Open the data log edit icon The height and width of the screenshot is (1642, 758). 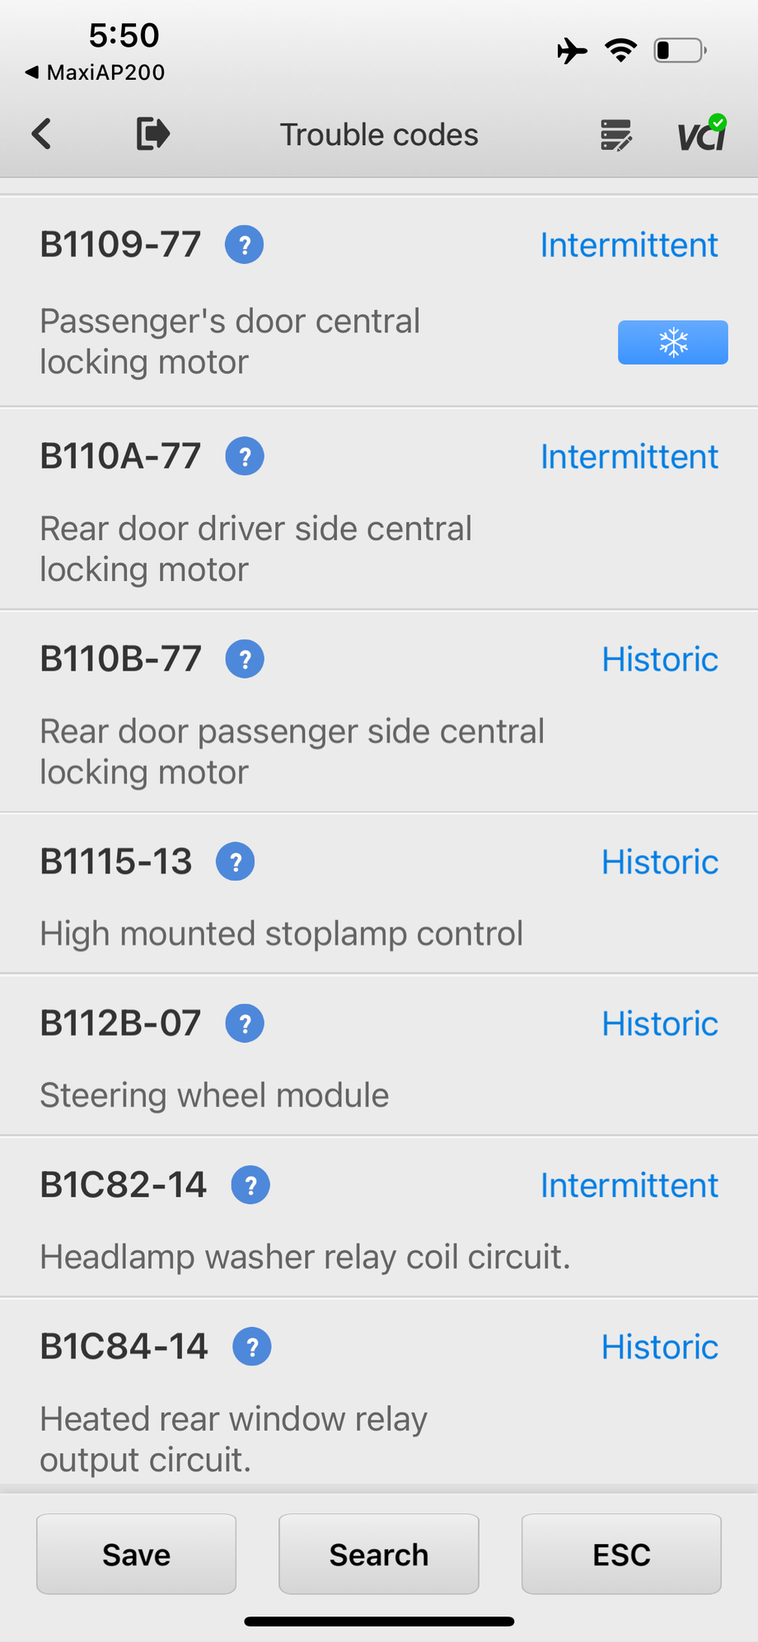[x=615, y=135]
